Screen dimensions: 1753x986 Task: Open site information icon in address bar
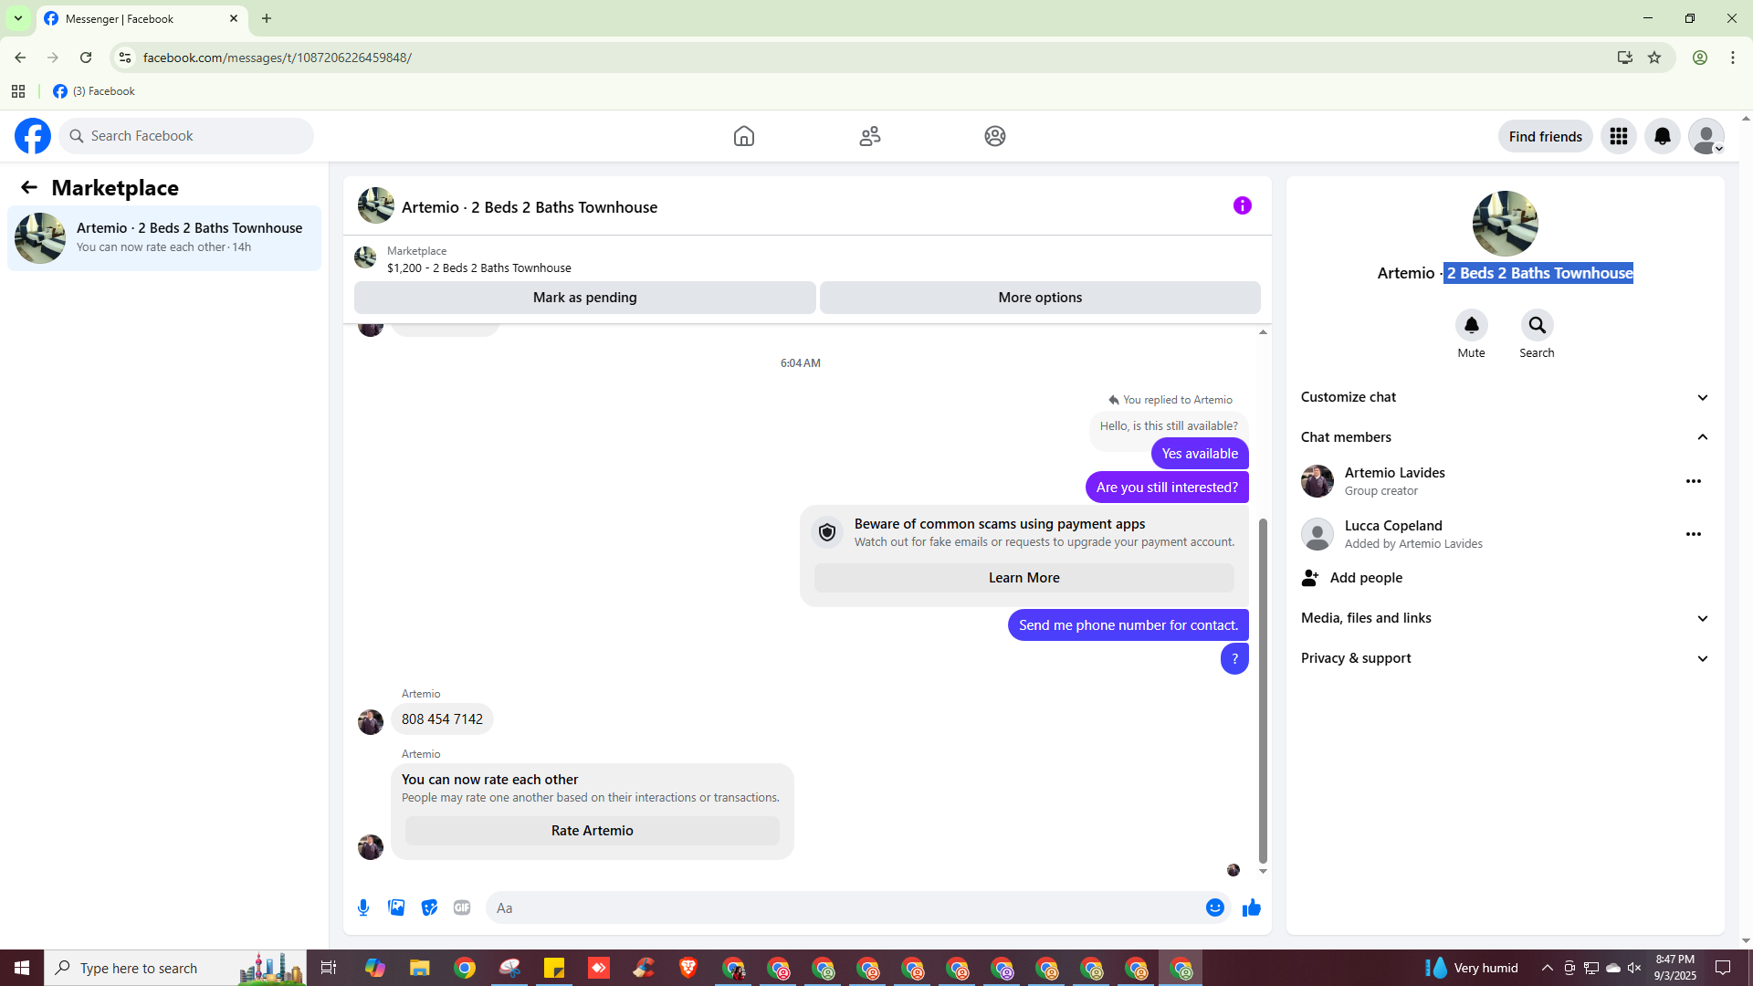tap(125, 58)
